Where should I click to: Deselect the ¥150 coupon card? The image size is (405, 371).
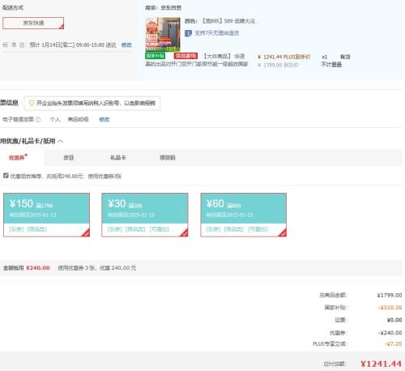coord(46,215)
